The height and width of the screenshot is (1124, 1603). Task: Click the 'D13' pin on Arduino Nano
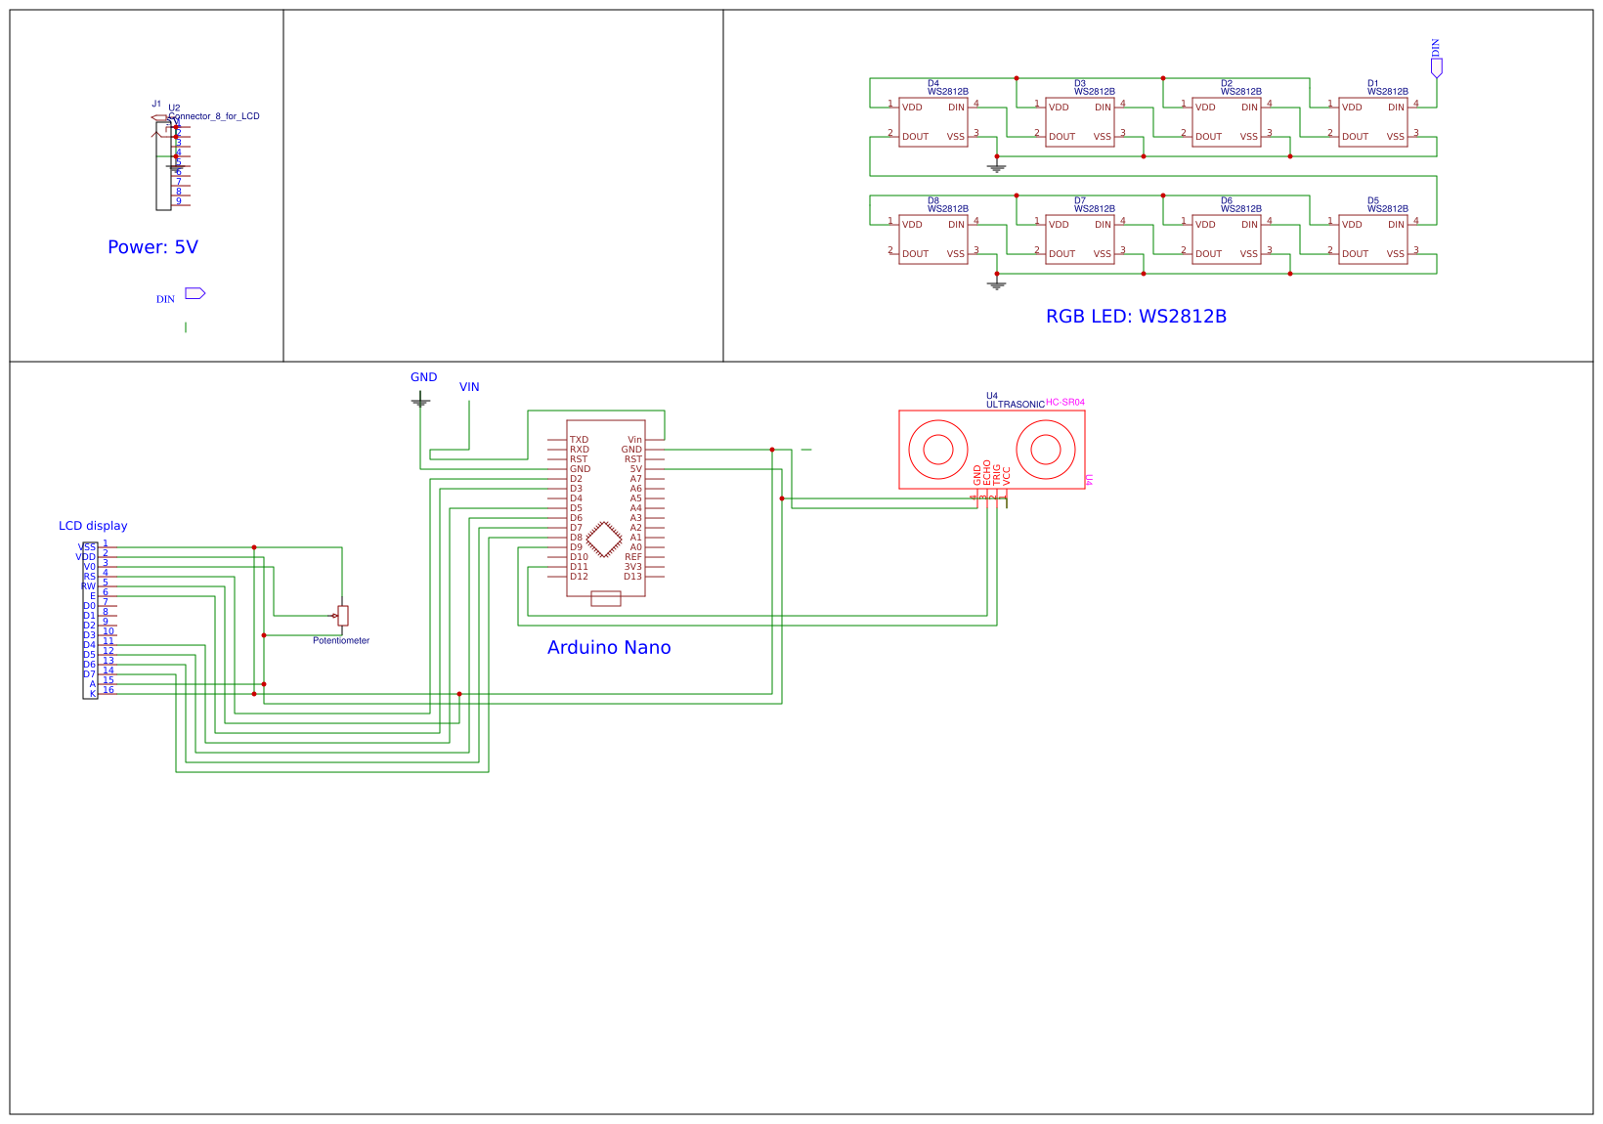[633, 577]
